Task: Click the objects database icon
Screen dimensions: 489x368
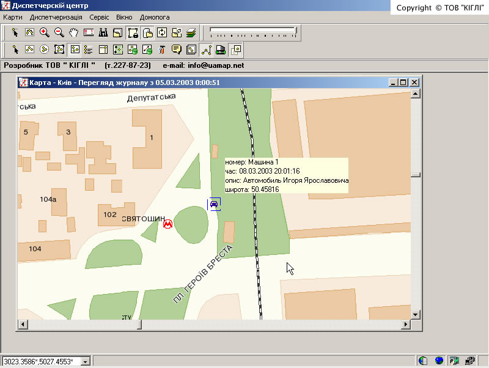Action: [x=133, y=50]
